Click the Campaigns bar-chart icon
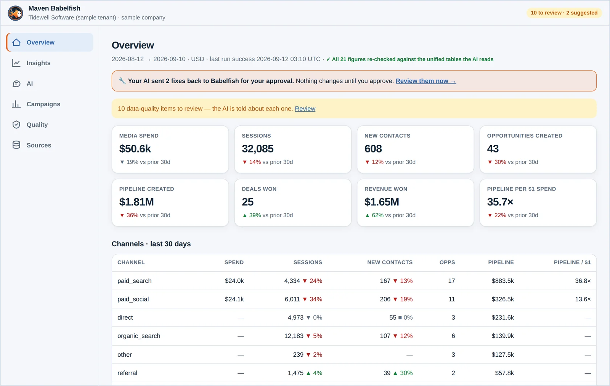Viewport: 610px width, 386px height. 16,104
